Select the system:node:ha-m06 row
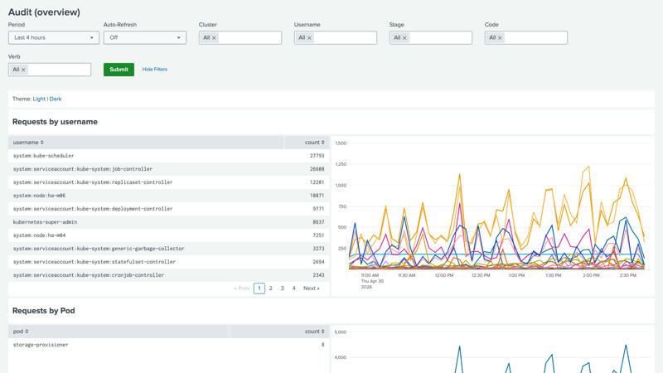The height and width of the screenshot is (373, 663). (x=169, y=196)
